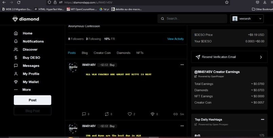Click Buy on first IM45145V post

(112, 65)
